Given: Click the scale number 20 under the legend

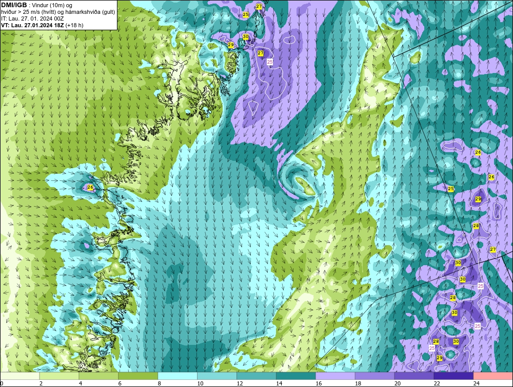Looking at the screenshot, I should (398, 383).
